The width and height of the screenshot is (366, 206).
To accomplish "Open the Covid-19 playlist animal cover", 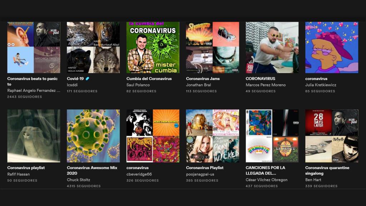I will pyautogui.click(x=93, y=48).
